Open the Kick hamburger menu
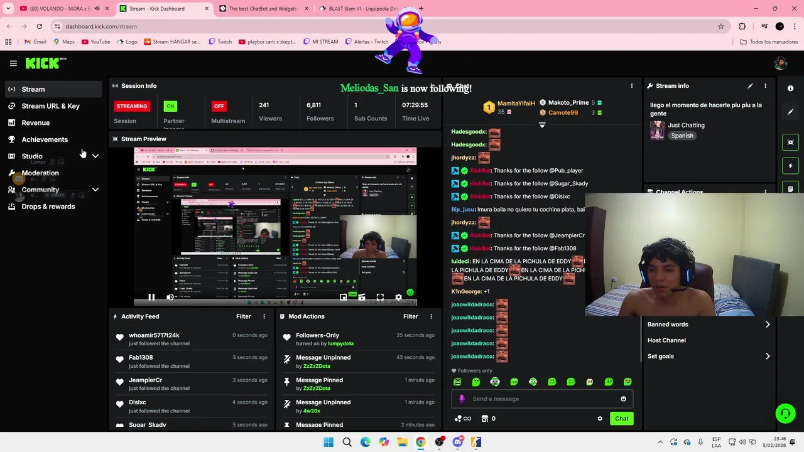 click(x=13, y=63)
